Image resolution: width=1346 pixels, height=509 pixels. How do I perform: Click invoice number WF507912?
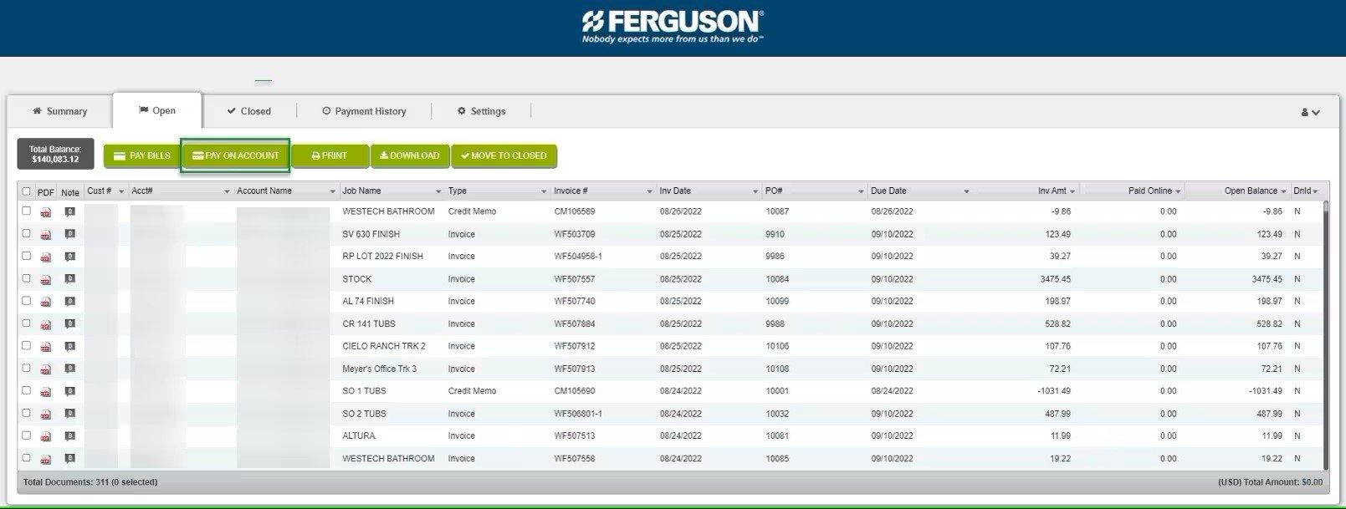click(x=575, y=346)
